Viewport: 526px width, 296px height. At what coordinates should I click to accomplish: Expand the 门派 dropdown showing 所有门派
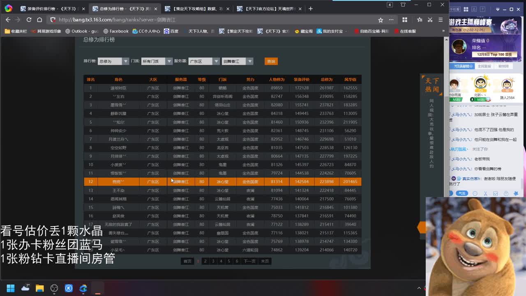tap(157, 61)
